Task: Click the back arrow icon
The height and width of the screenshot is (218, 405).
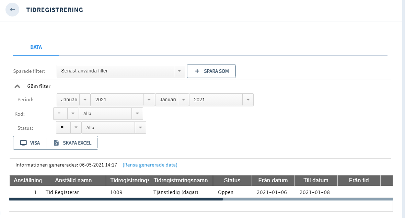Action: click(x=12, y=10)
